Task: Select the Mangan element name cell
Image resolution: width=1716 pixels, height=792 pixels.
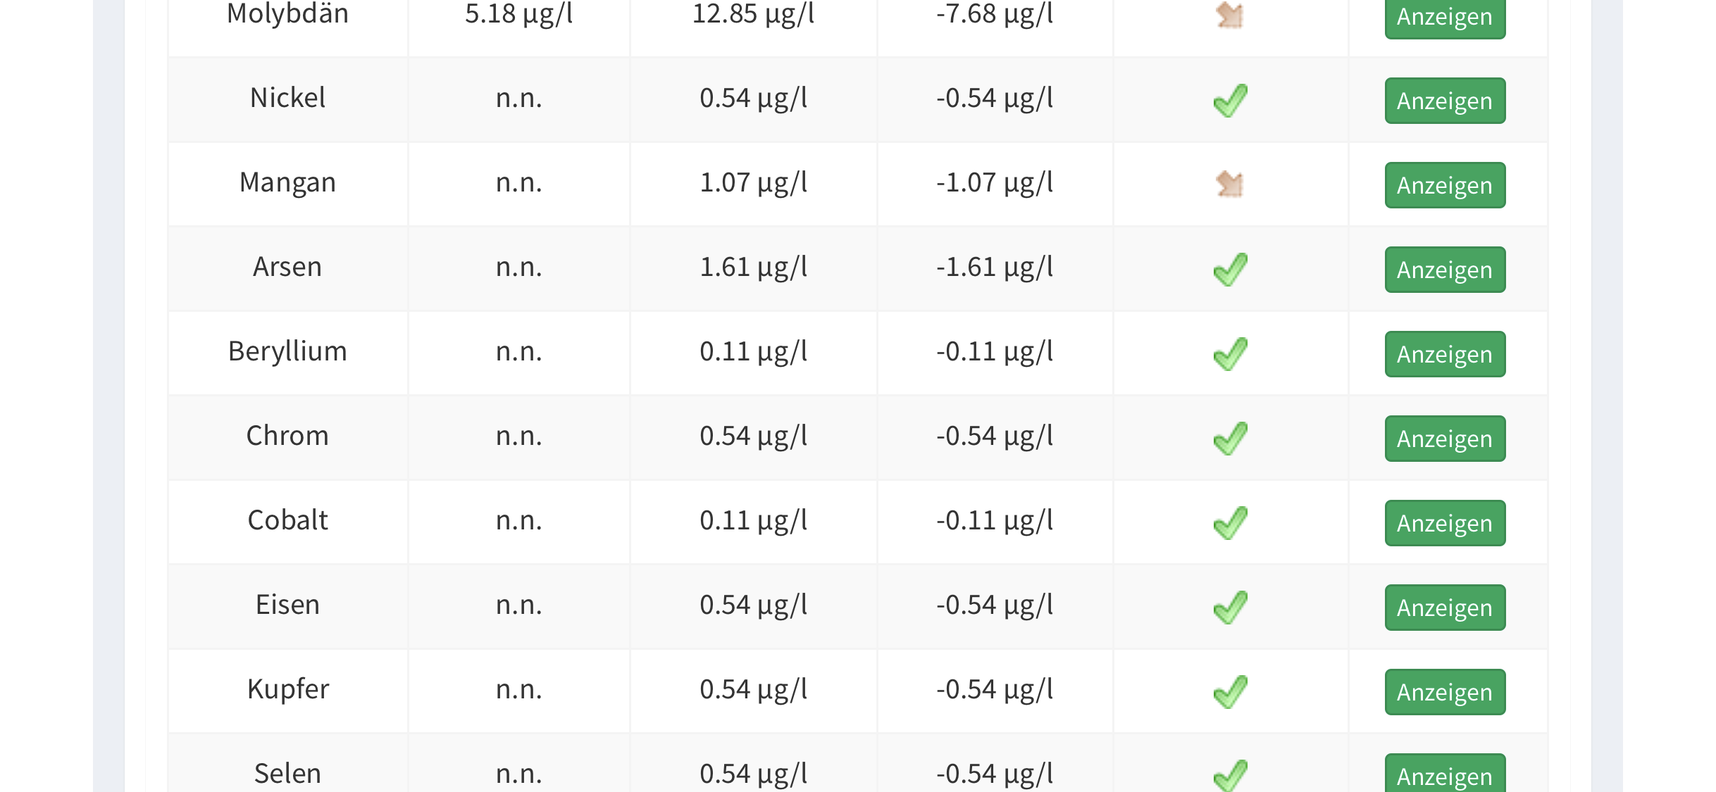Action: 287,182
